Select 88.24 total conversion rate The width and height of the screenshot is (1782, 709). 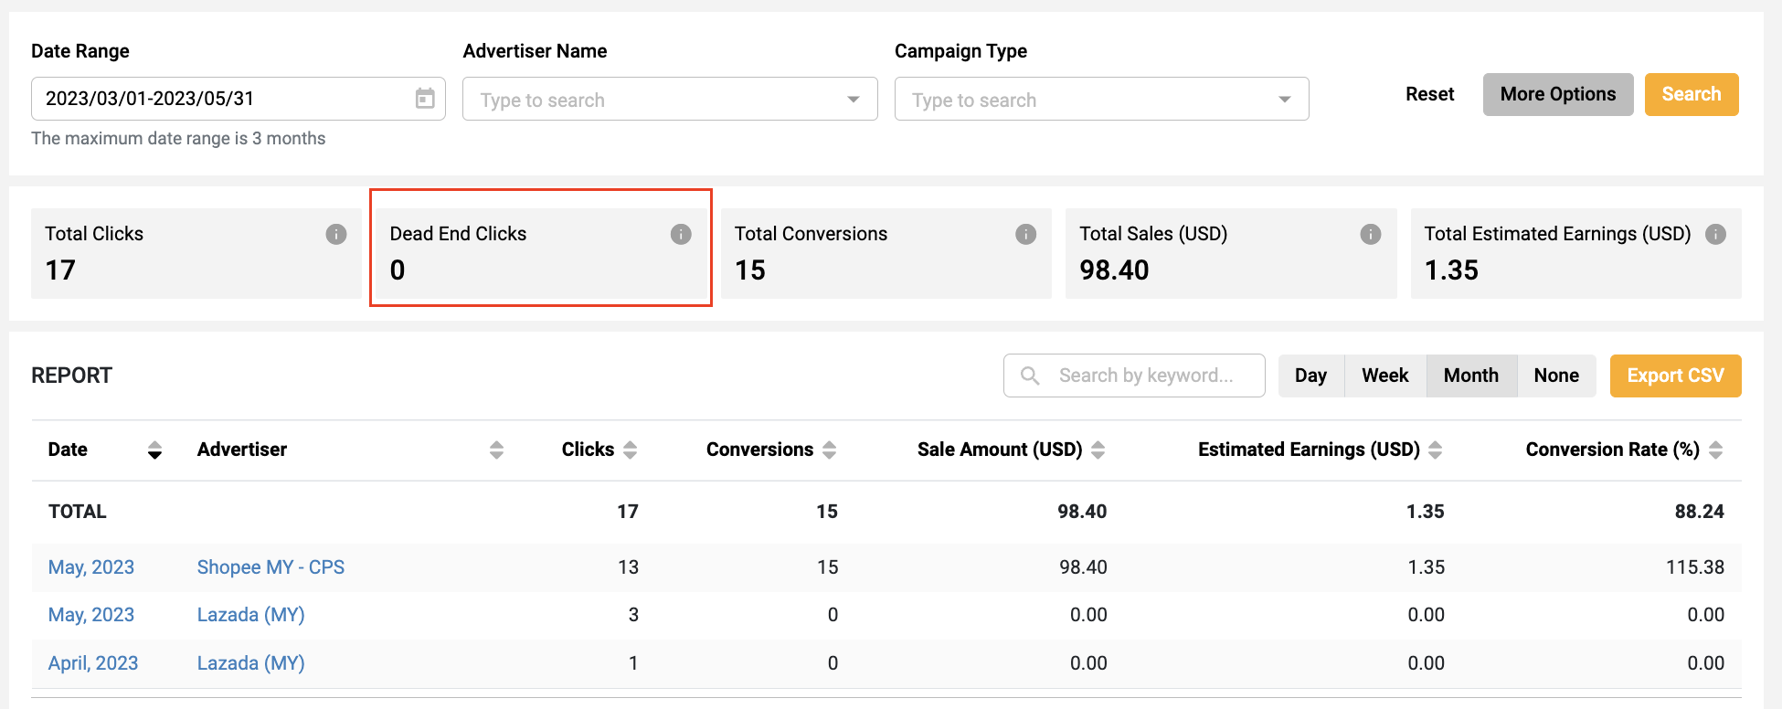tap(1699, 512)
